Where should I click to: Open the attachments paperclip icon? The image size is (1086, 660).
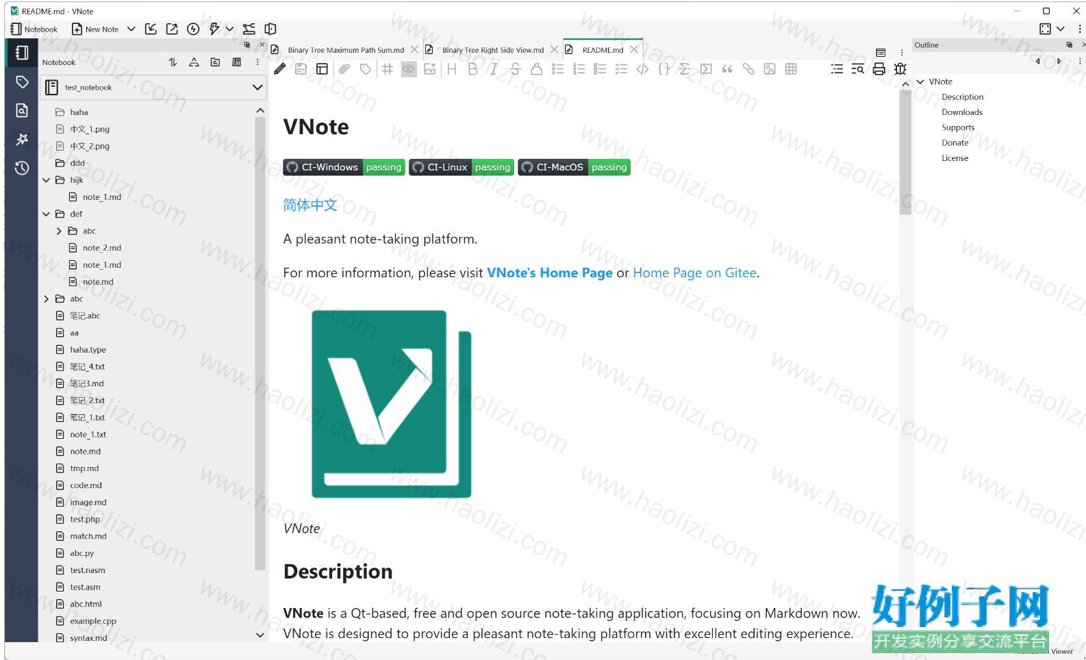pos(344,69)
